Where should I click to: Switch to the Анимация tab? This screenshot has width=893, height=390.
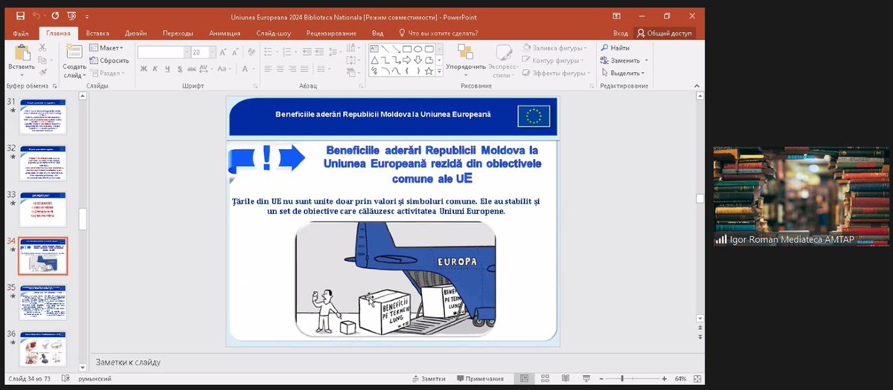(x=224, y=33)
